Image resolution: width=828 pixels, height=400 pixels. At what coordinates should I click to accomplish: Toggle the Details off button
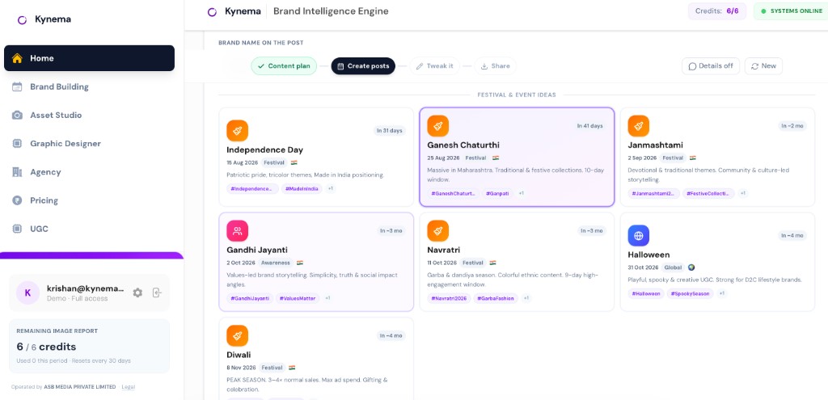pos(710,66)
